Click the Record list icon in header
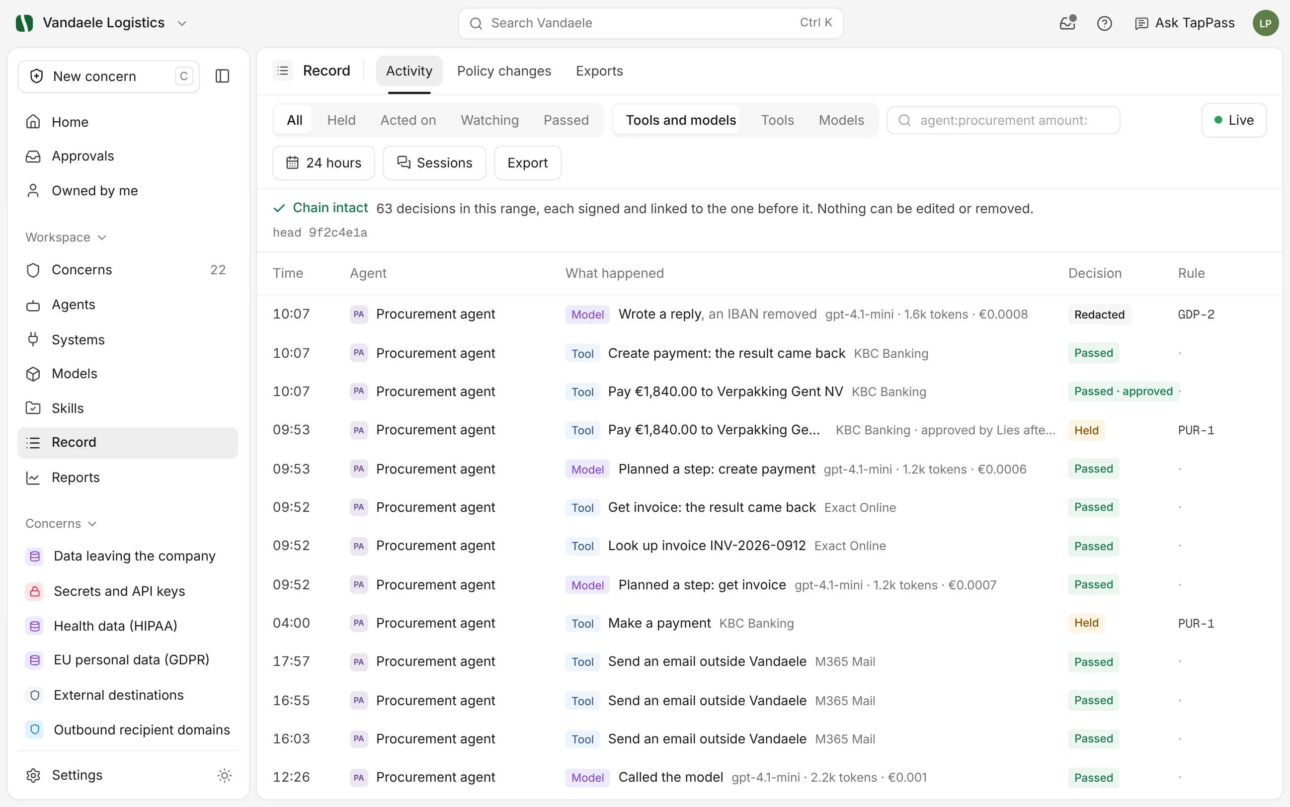This screenshot has width=1290, height=807. [283, 71]
